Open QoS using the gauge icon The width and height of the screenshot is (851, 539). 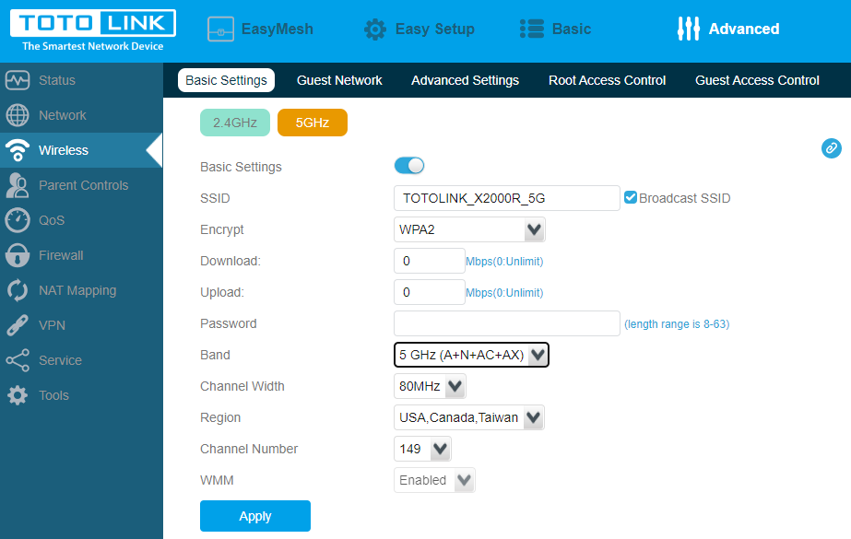click(x=18, y=220)
